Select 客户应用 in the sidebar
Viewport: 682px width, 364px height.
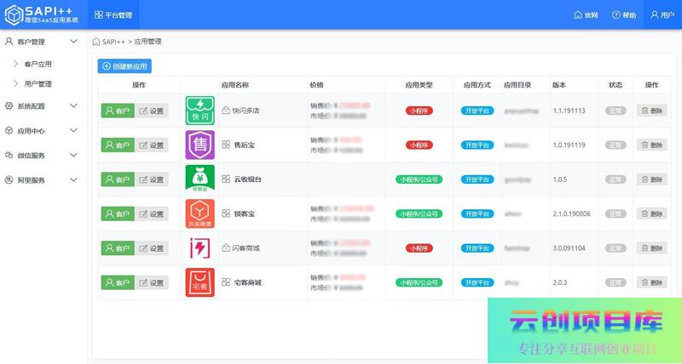point(38,64)
